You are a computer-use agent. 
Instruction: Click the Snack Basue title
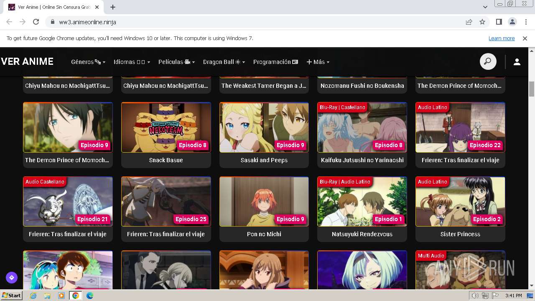pyautogui.click(x=166, y=160)
